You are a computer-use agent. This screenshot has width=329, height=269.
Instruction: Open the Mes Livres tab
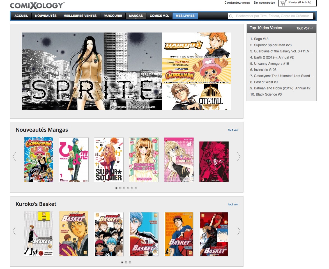[185, 16]
